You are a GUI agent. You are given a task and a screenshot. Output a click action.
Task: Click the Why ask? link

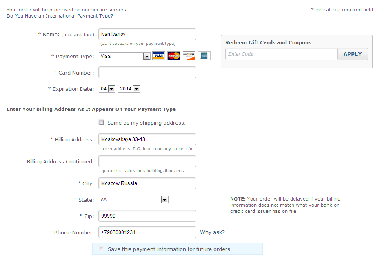(212, 232)
